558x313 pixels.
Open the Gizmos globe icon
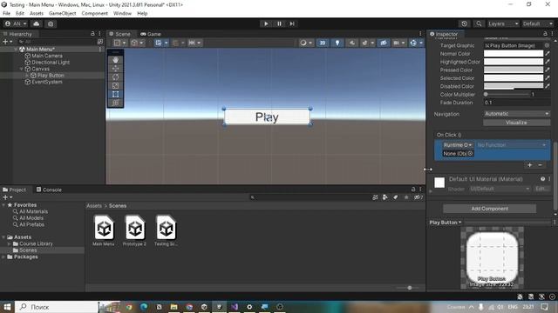click(x=413, y=43)
